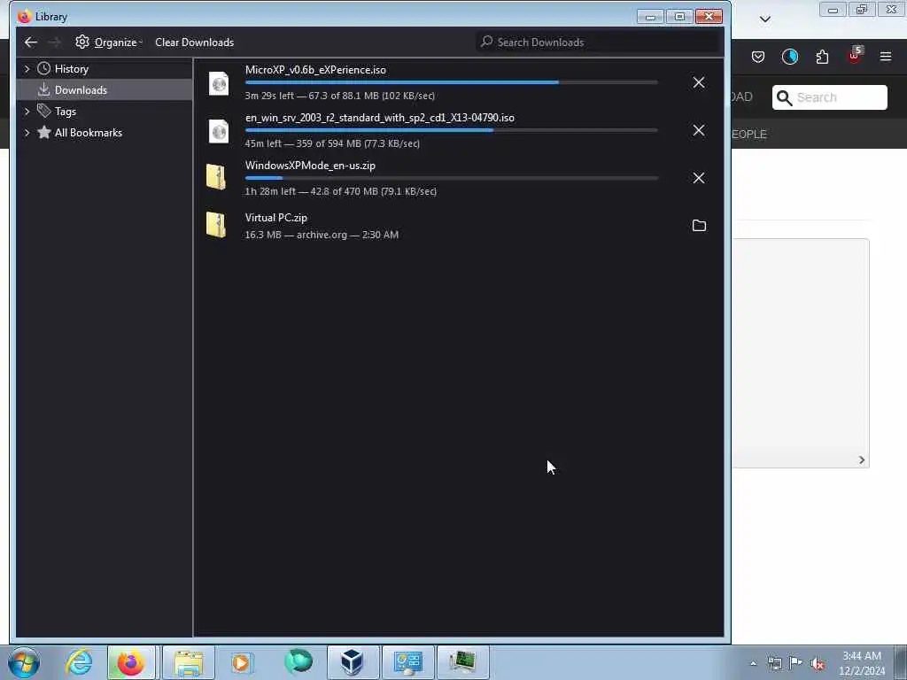Launch Internet Explorer from taskbar
The image size is (907, 680).
pos(79,662)
